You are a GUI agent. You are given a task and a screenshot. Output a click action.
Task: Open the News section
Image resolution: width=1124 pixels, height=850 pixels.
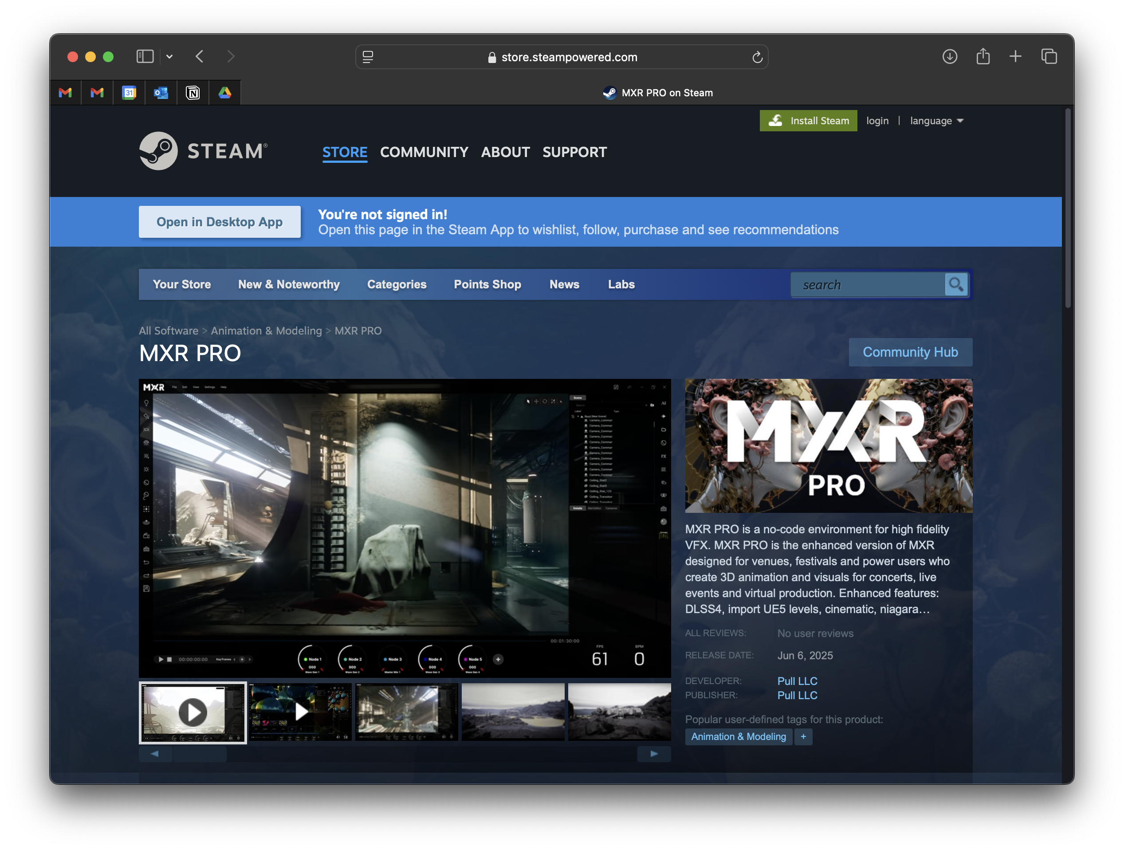click(564, 284)
